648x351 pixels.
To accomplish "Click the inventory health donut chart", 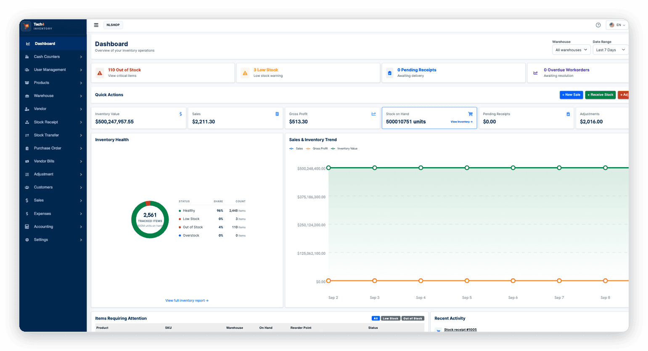I will point(150,220).
